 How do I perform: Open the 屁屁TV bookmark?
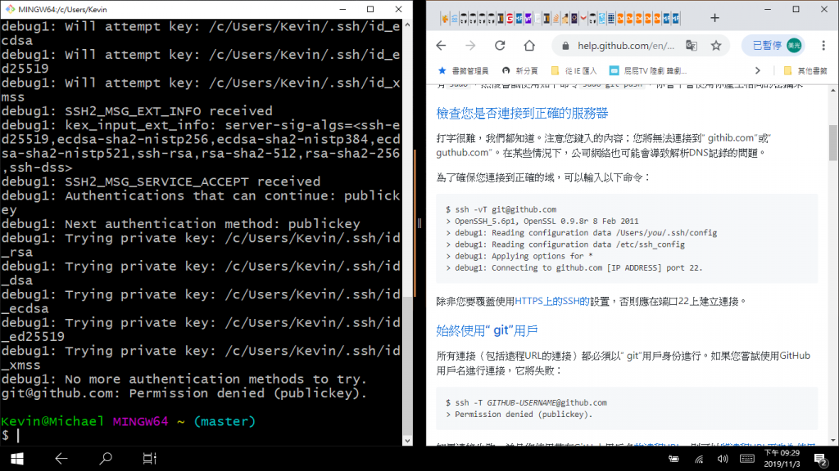click(x=648, y=70)
